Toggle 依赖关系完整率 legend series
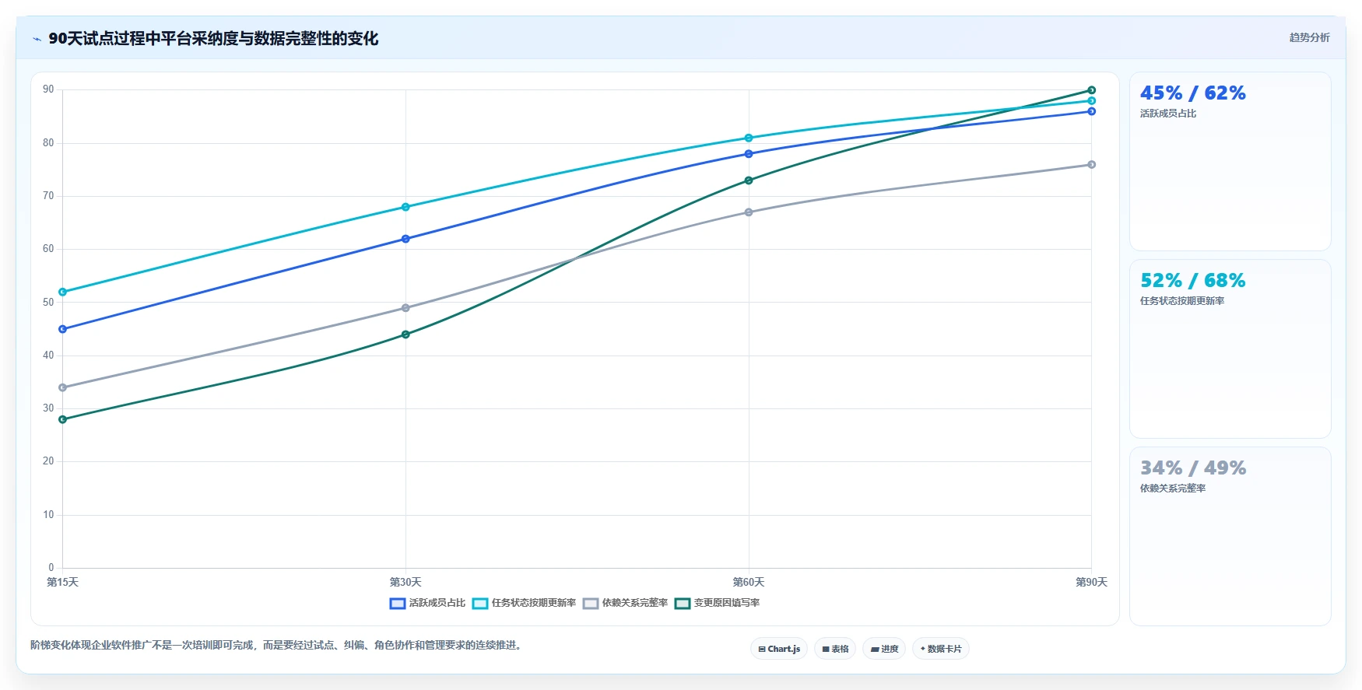Image resolution: width=1362 pixels, height=690 pixels. point(625,603)
